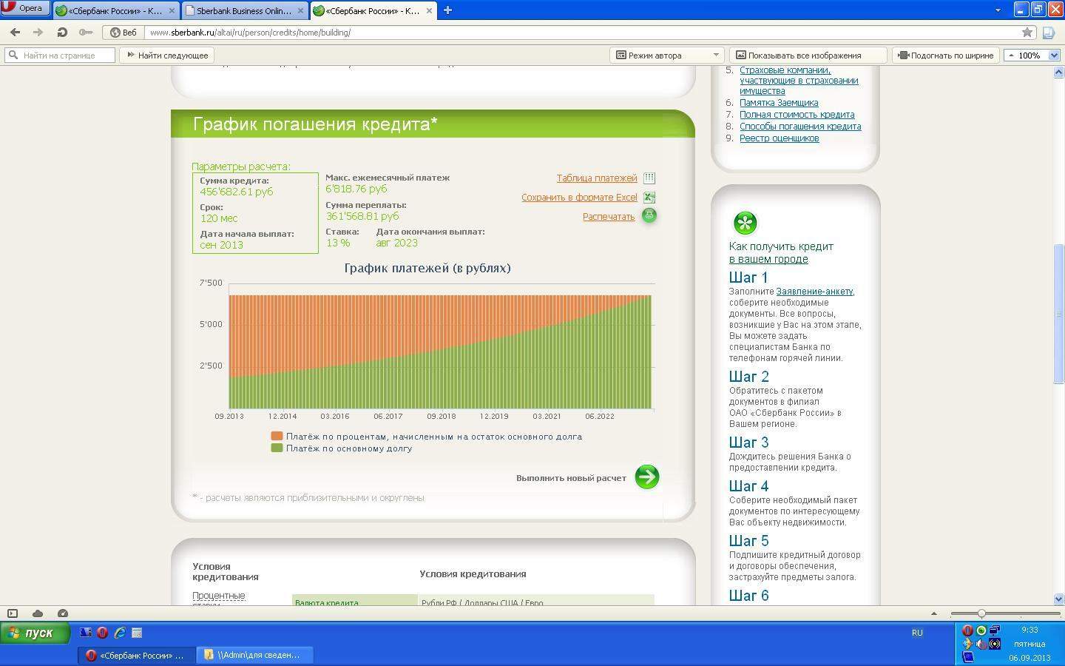The image size is (1065, 666).
Task: Click the в вашем городе link
Action: [x=768, y=259]
